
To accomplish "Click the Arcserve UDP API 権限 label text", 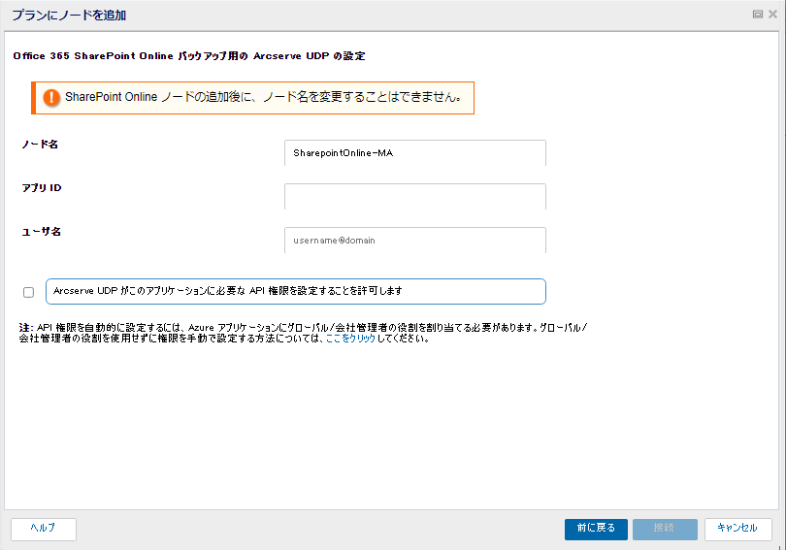I will tap(228, 291).
